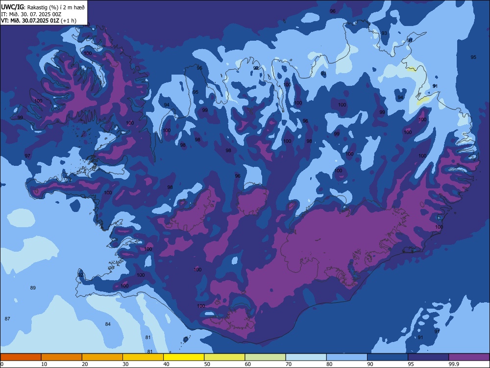This screenshot has width=490, height=368.
Task: Click the dark indigo 95–99.9 legend swatch
Action: pyautogui.click(x=428, y=357)
